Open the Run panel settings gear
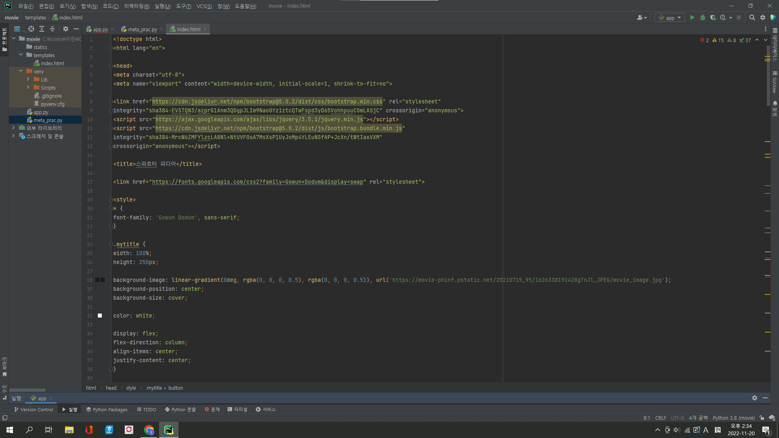The image size is (779, 438). coord(755,398)
